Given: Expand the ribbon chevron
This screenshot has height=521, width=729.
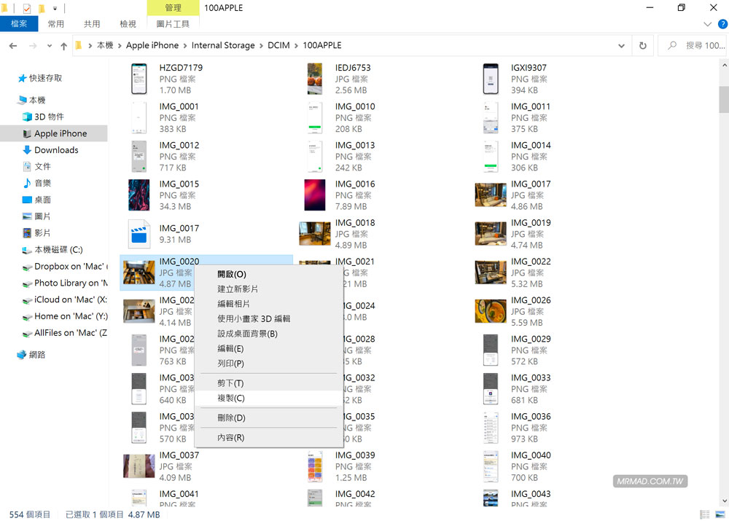Looking at the screenshot, I should pos(708,24).
